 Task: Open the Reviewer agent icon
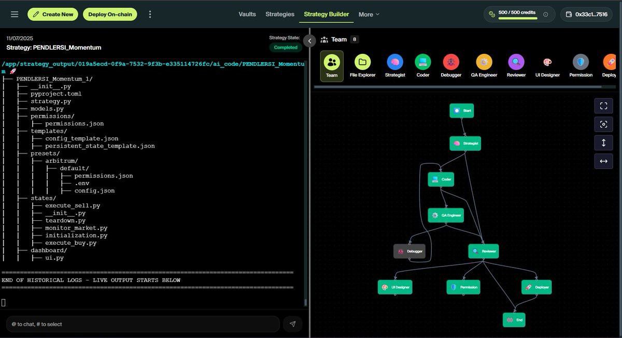[x=516, y=62]
